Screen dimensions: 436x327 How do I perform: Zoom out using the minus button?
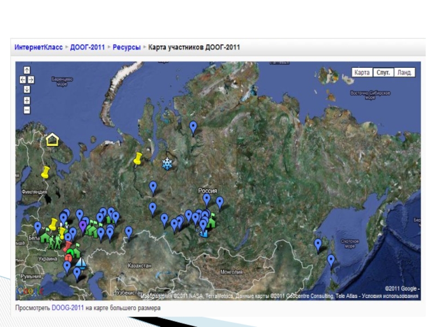[27, 110]
